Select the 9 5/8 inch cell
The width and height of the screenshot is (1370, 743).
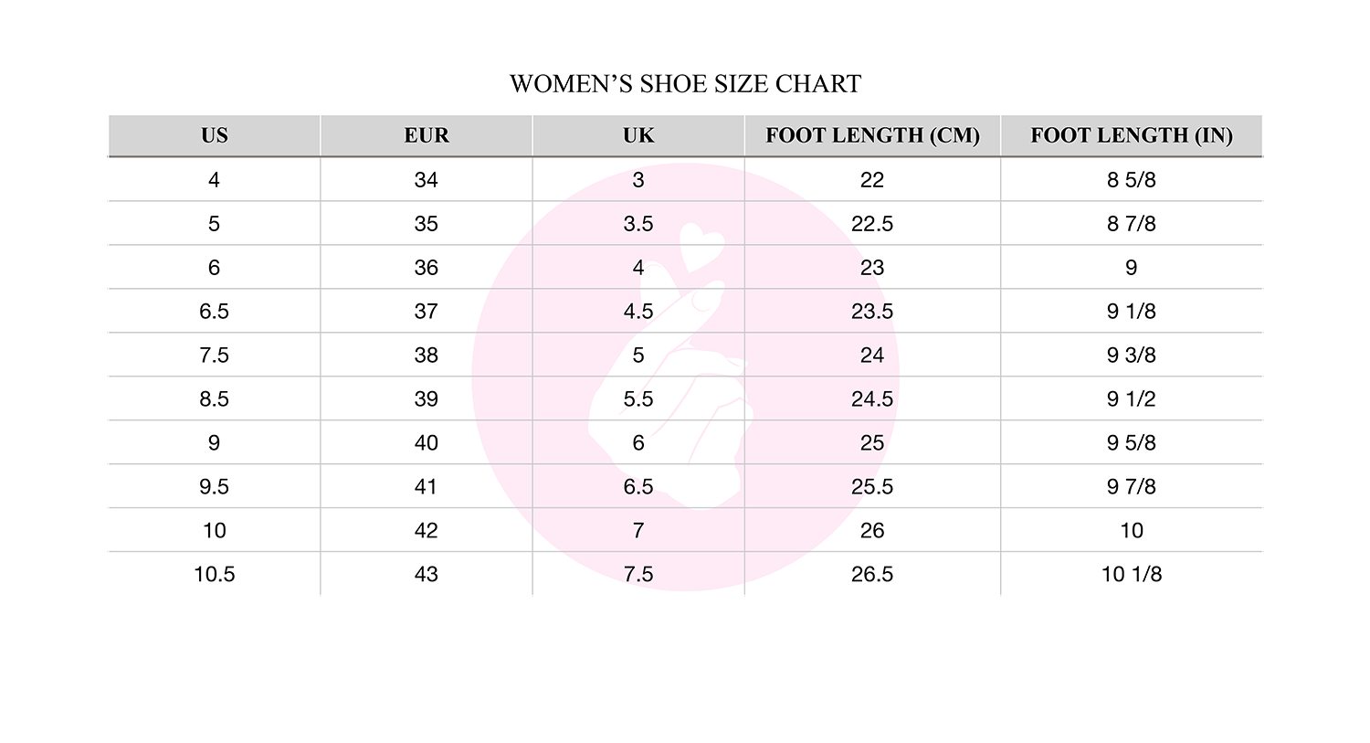click(1132, 442)
